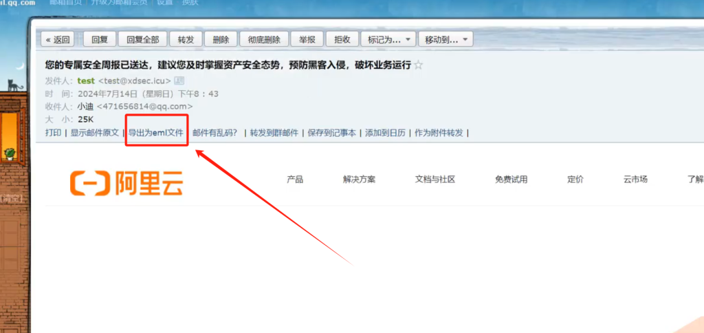Screen dimensions: 704x333
Task: Open the sender contact card icon
Action: [179, 81]
